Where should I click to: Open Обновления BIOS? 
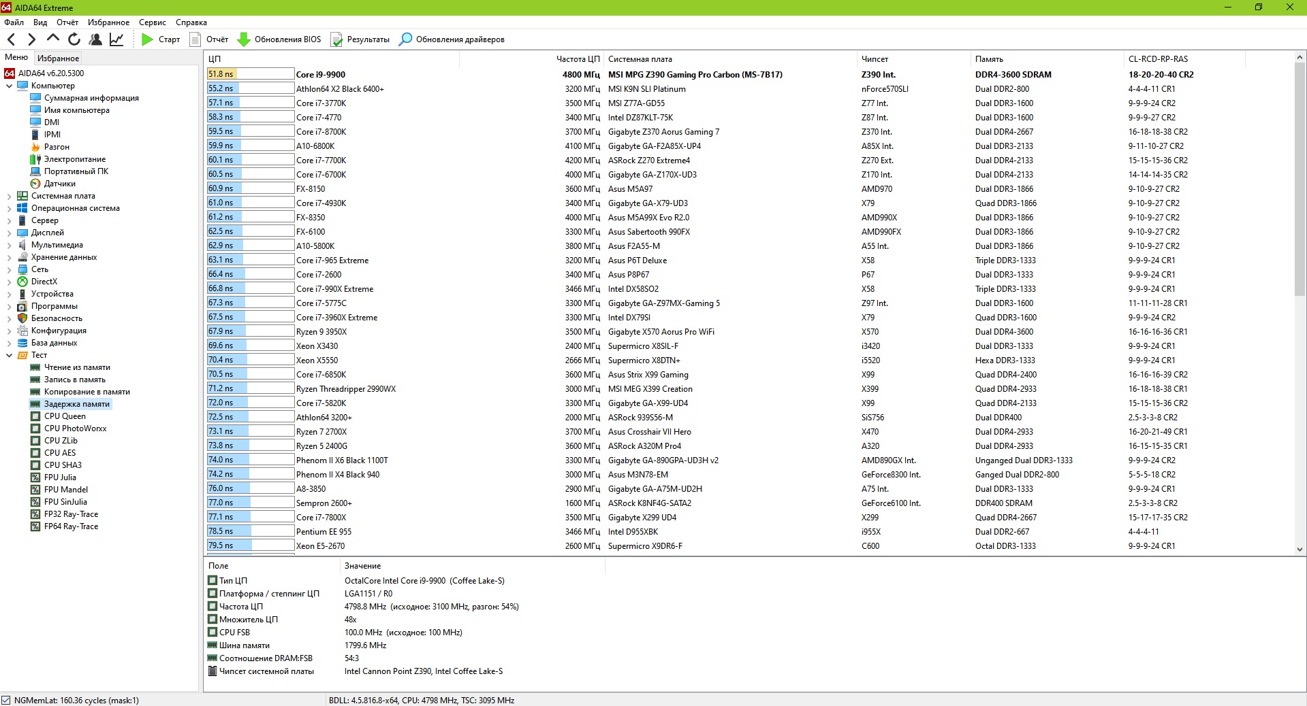click(279, 39)
